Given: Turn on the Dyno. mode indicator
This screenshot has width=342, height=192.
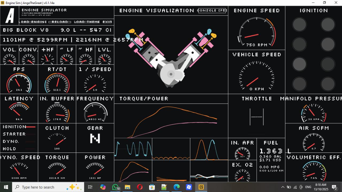Looking at the screenshot, I should 19,142.
